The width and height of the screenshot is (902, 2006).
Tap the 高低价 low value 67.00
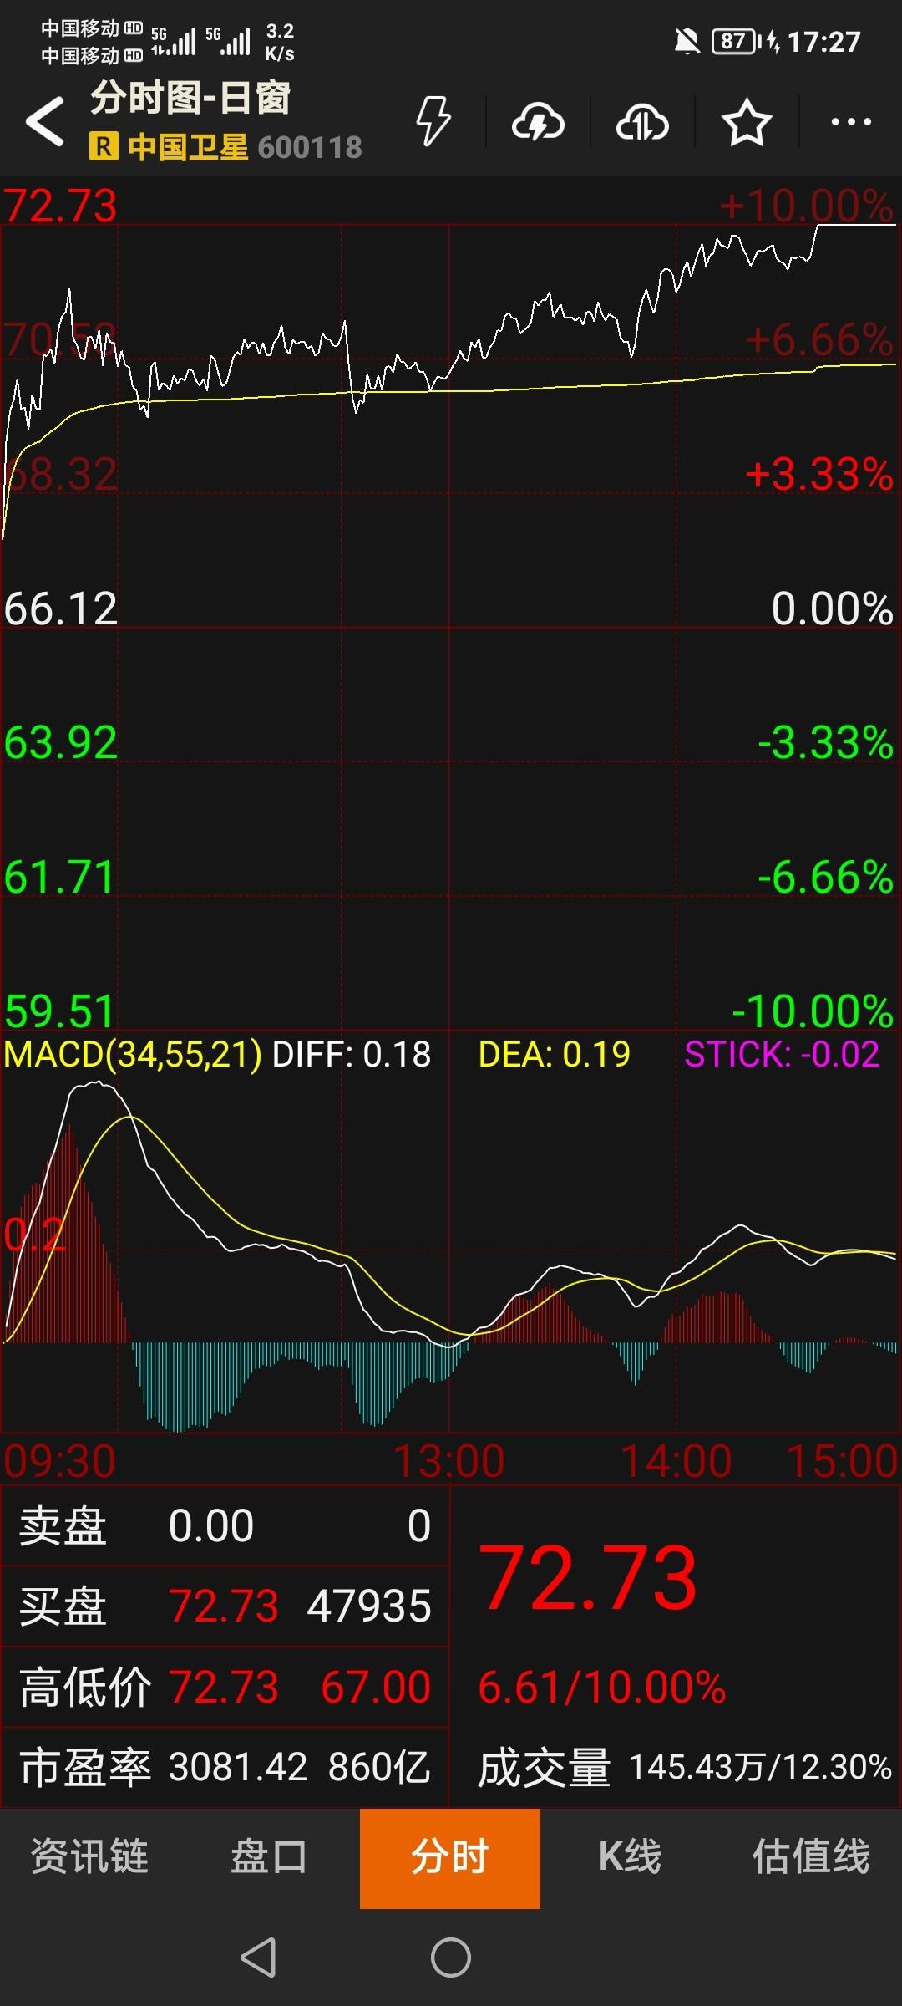[376, 1687]
